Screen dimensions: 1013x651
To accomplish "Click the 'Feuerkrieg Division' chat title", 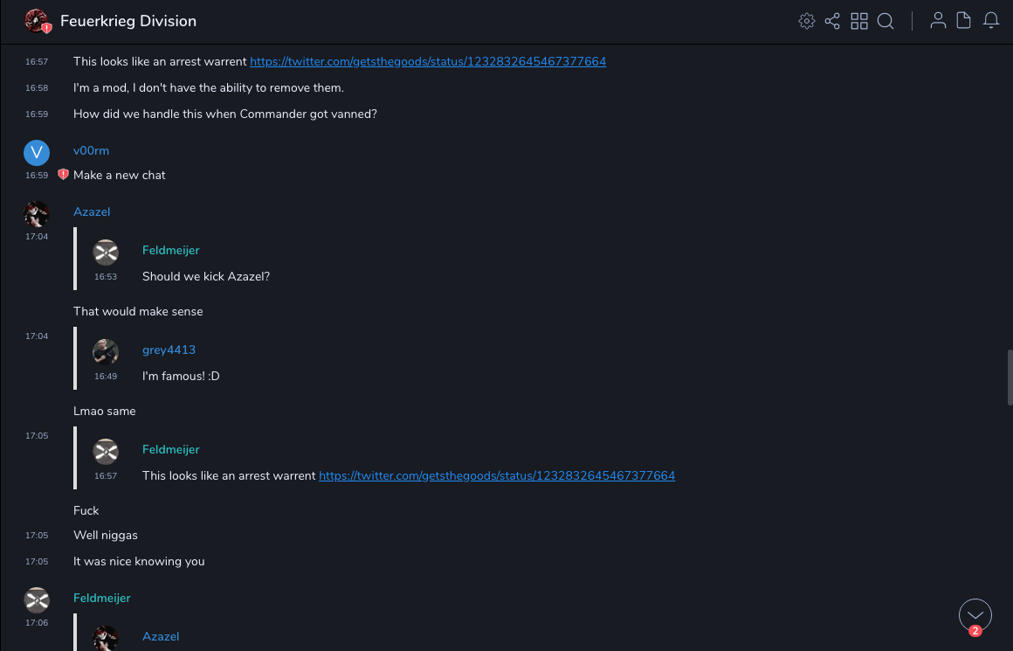I will [x=128, y=21].
